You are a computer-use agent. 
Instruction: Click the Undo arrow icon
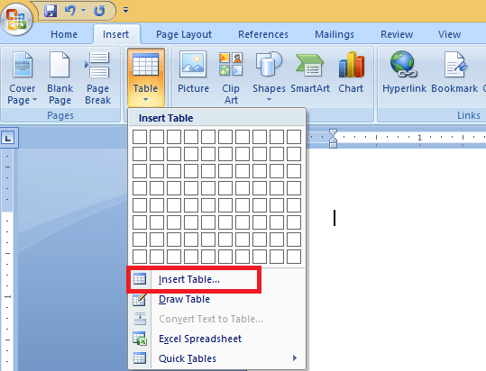[x=70, y=11]
